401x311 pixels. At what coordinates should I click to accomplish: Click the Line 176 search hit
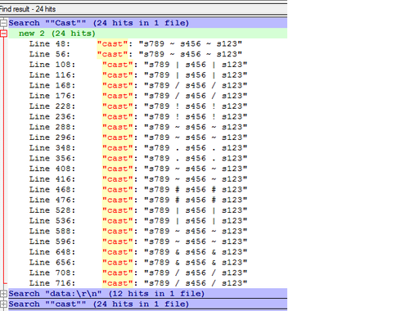point(138,96)
